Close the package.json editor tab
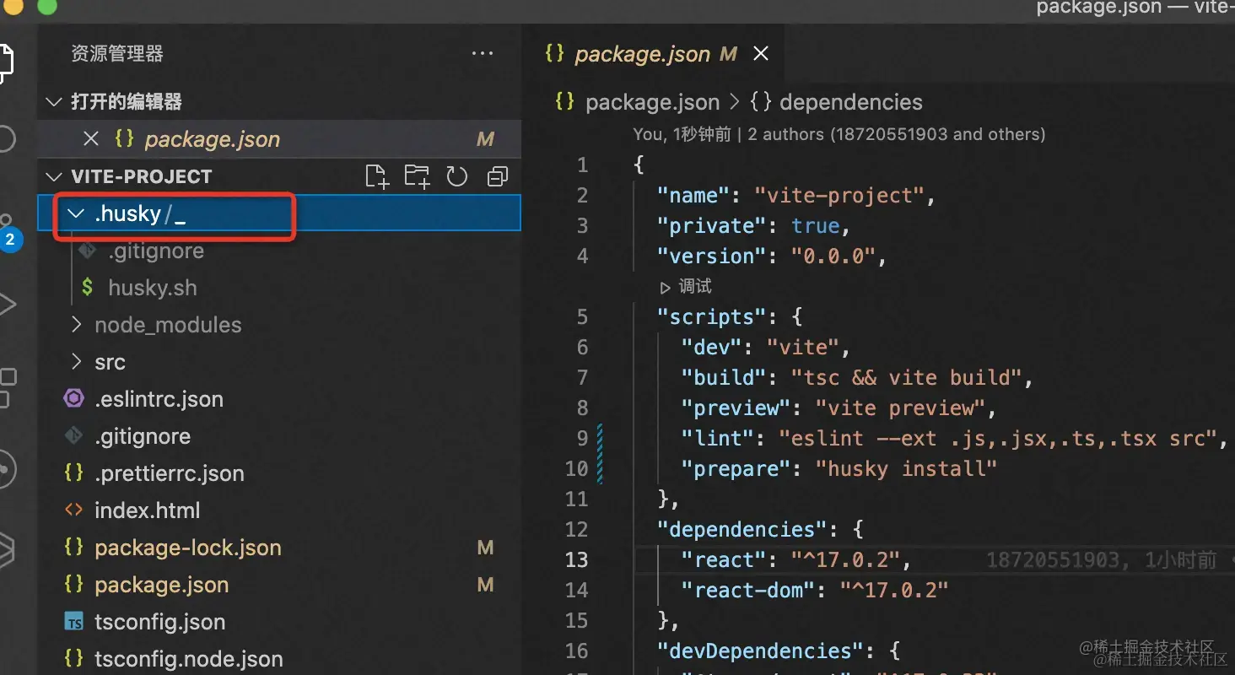The width and height of the screenshot is (1235, 675). 761,54
